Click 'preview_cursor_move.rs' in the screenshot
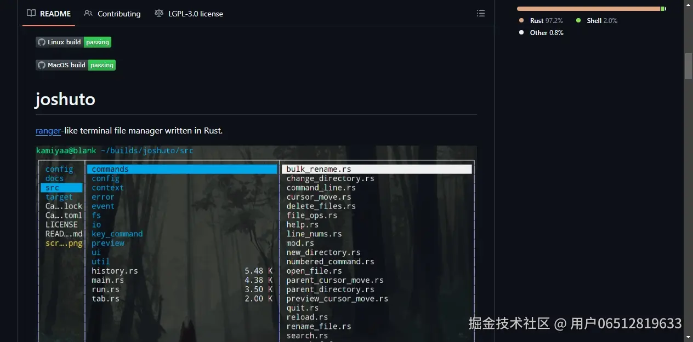The height and width of the screenshot is (342, 693). pyautogui.click(x=337, y=299)
